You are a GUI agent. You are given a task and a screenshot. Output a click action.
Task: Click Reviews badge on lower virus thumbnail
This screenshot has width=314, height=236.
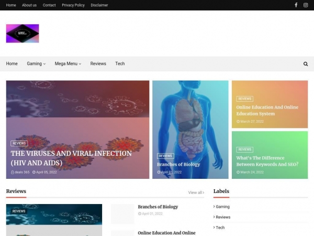(x=19, y=211)
